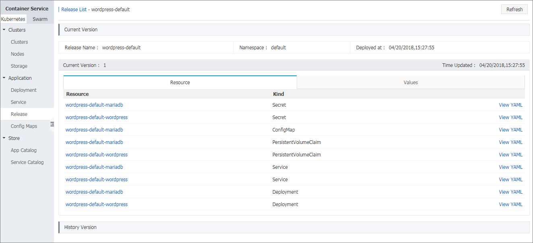Click the ConfigMap kind cell
Screen dimensions: 533x243
click(x=284, y=130)
